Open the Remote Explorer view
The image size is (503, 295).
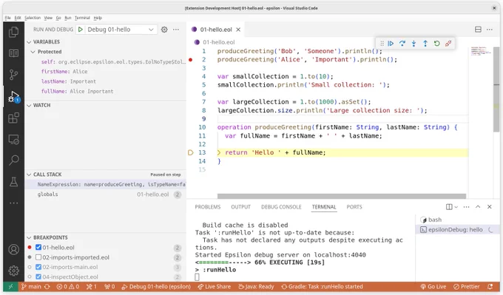(13, 139)
